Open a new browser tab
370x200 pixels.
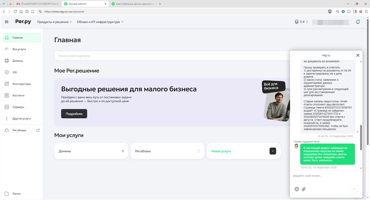160,4
